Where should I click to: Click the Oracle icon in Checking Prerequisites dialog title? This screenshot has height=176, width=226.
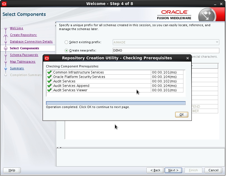[x=47, y=58]
